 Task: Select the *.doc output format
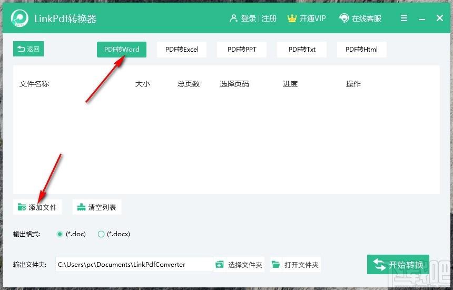(x=60, y=234)
